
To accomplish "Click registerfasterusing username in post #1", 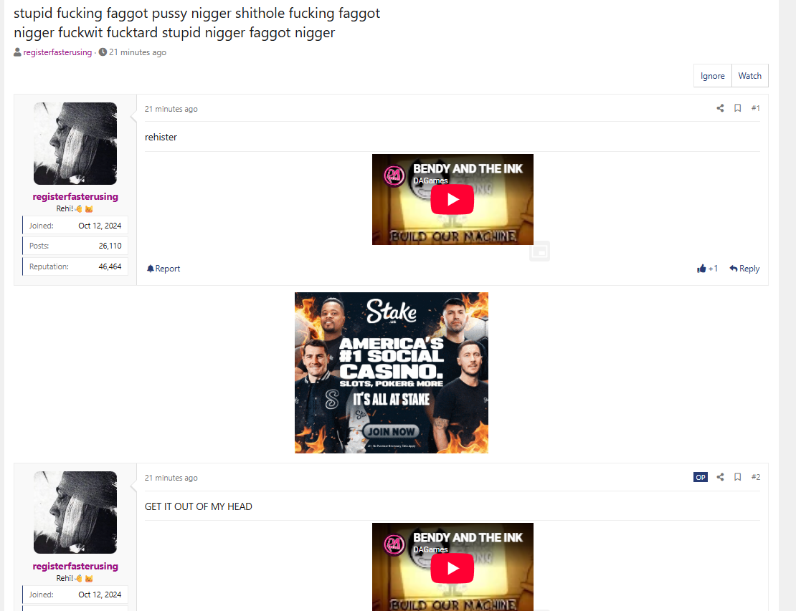I will tap(75, 196).
